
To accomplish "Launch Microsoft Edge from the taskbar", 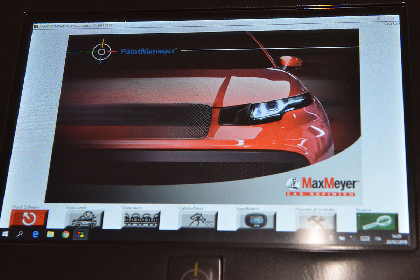I will pyautogui.click(x=35, y=234).
